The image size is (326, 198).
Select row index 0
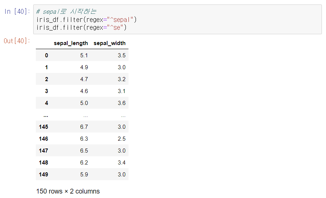pyautogui.click(x=47, y=55)
